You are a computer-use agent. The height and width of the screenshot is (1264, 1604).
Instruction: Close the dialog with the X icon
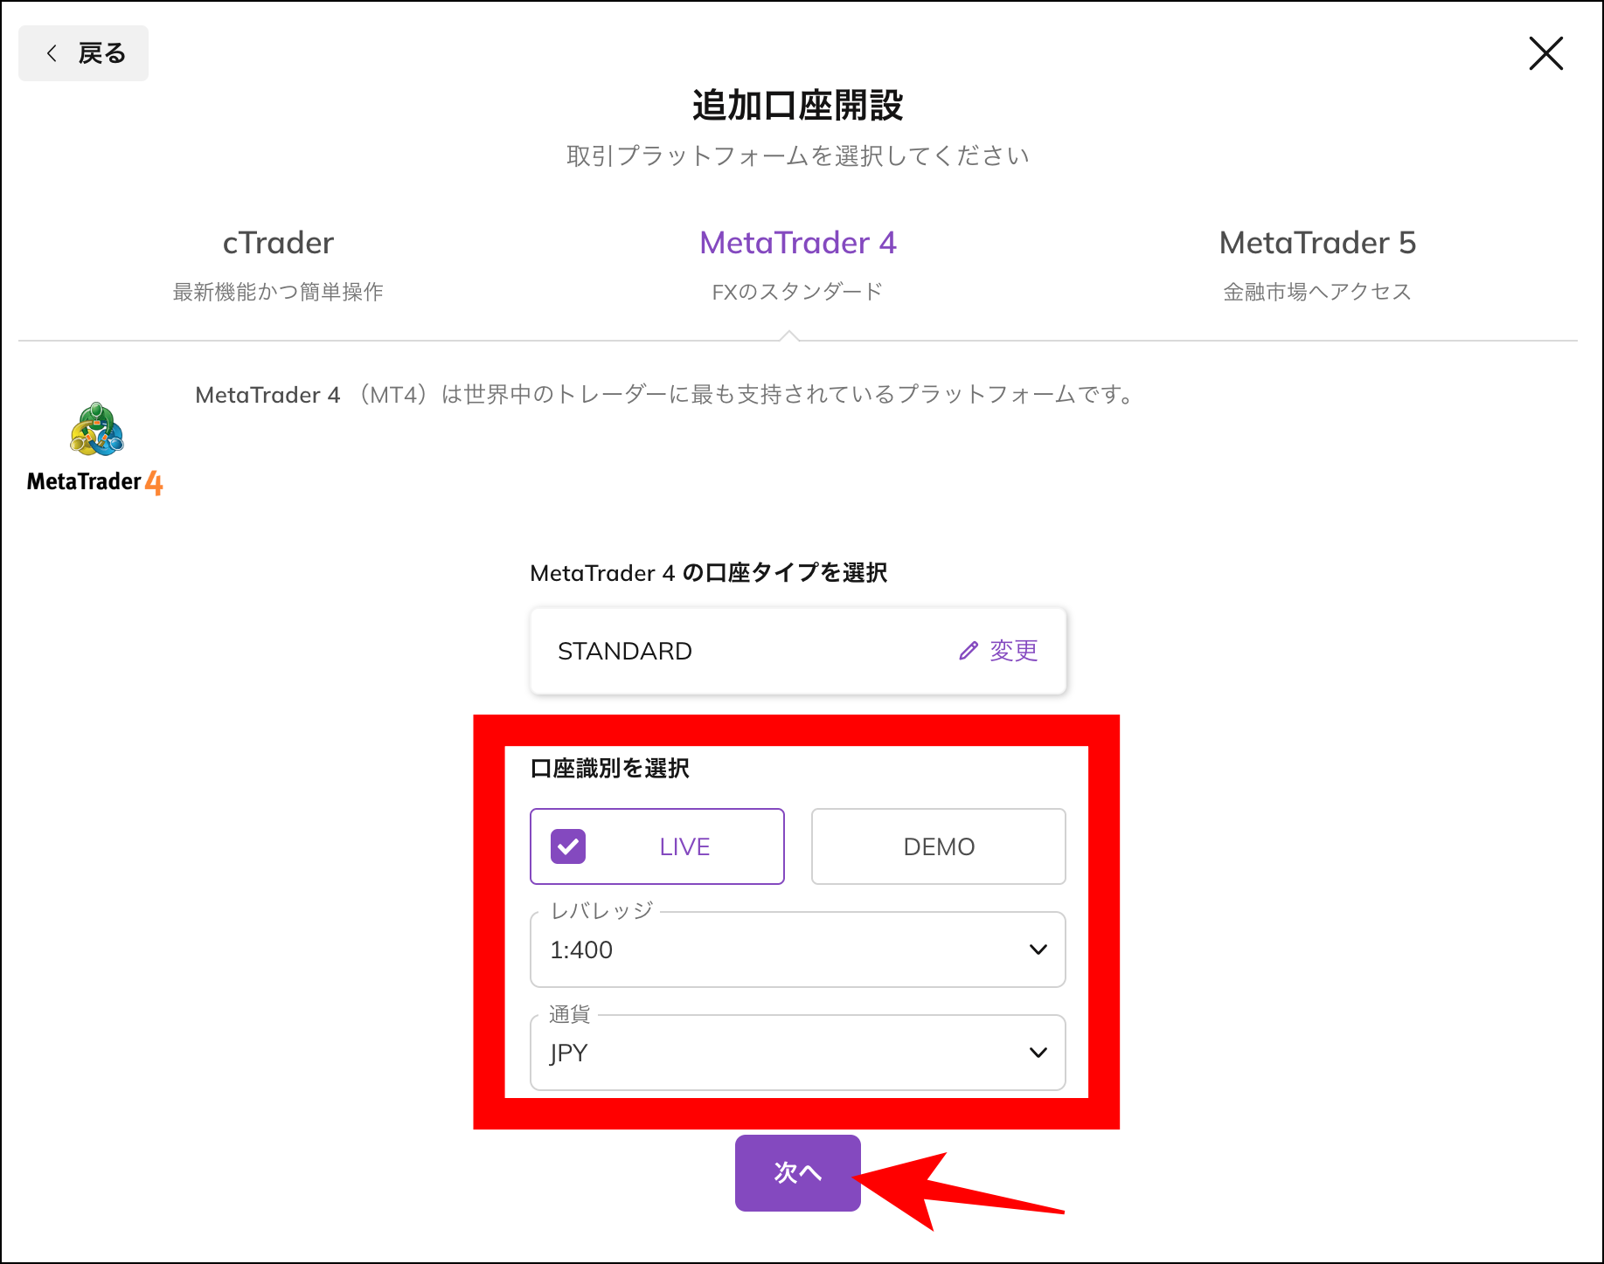pos(1545,53)
